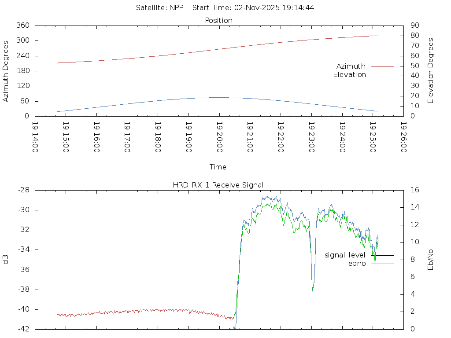Click the Time x-axis label
The image size is (451, 338).
click(x=218, y=167)
